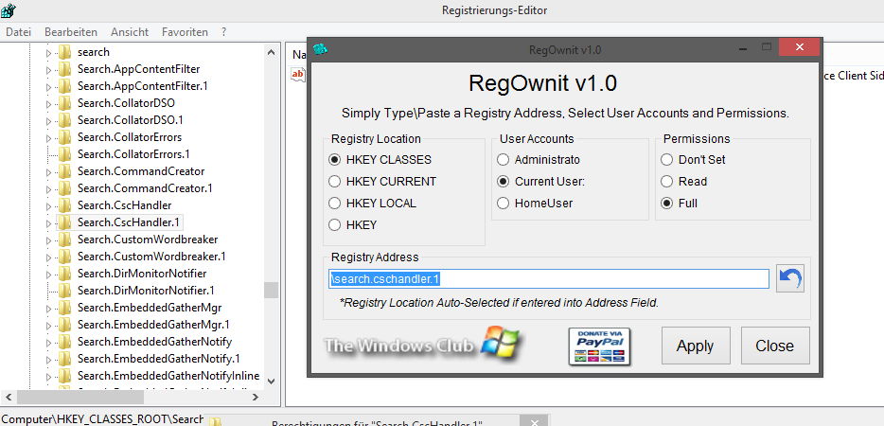The width and height of the screenshot is (884, 426).
Task: Expand the Search.CscHandler node
Action: pyautogui.click(x=48, y=206)
